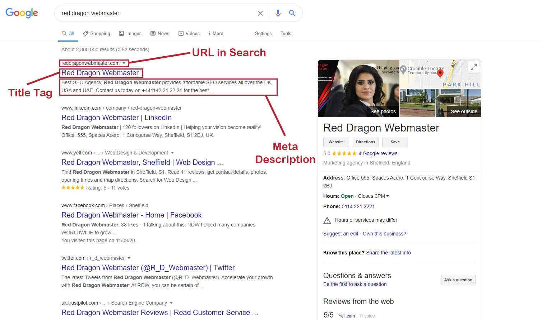Call the phone number 0114 221 2221

coord(358,206)
